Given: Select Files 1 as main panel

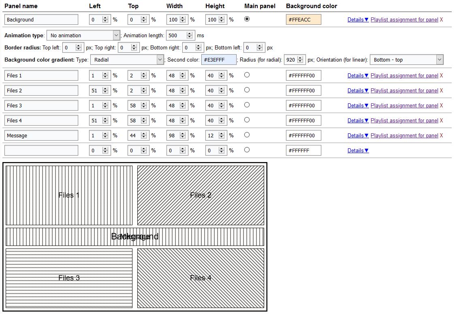Looking at the screenshot, I should pos(247,75).
